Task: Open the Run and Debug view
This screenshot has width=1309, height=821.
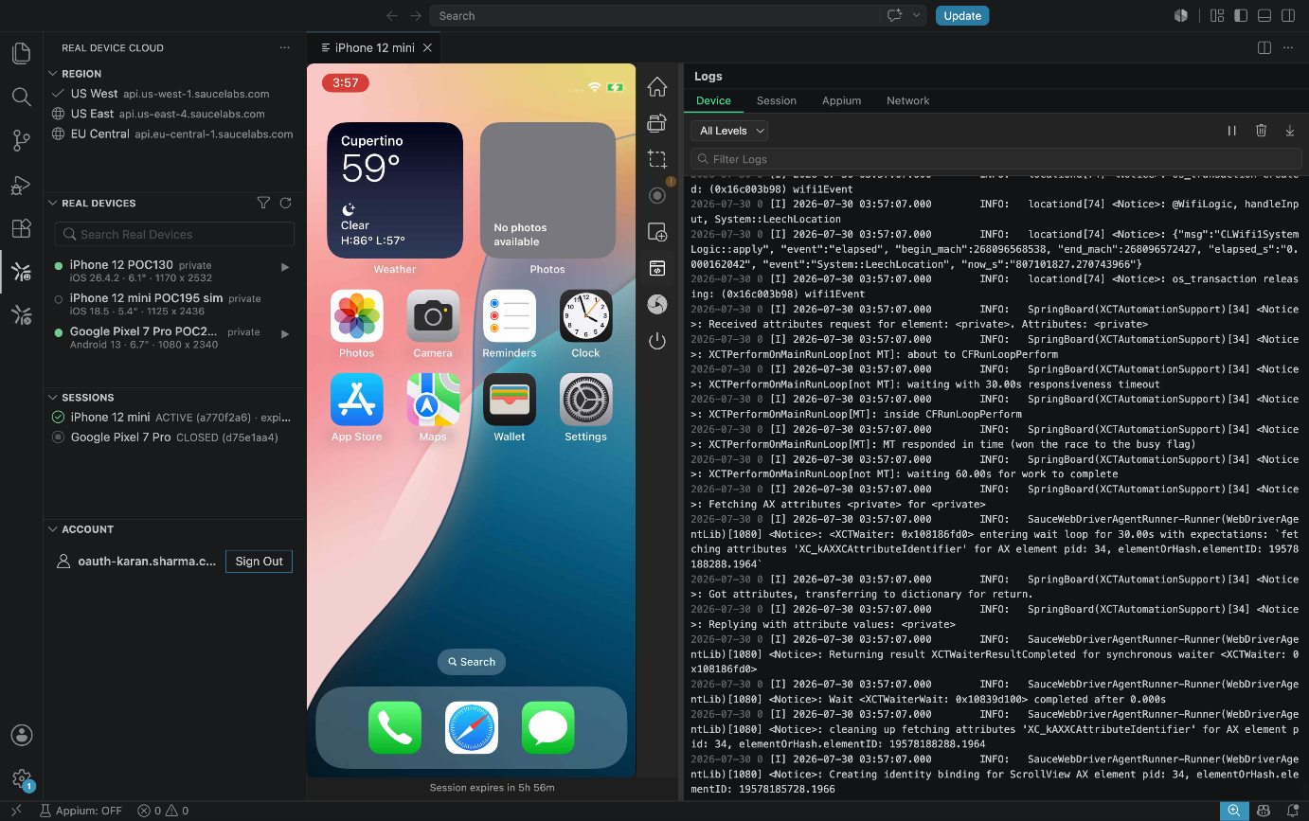Action: tap(21, 186)
